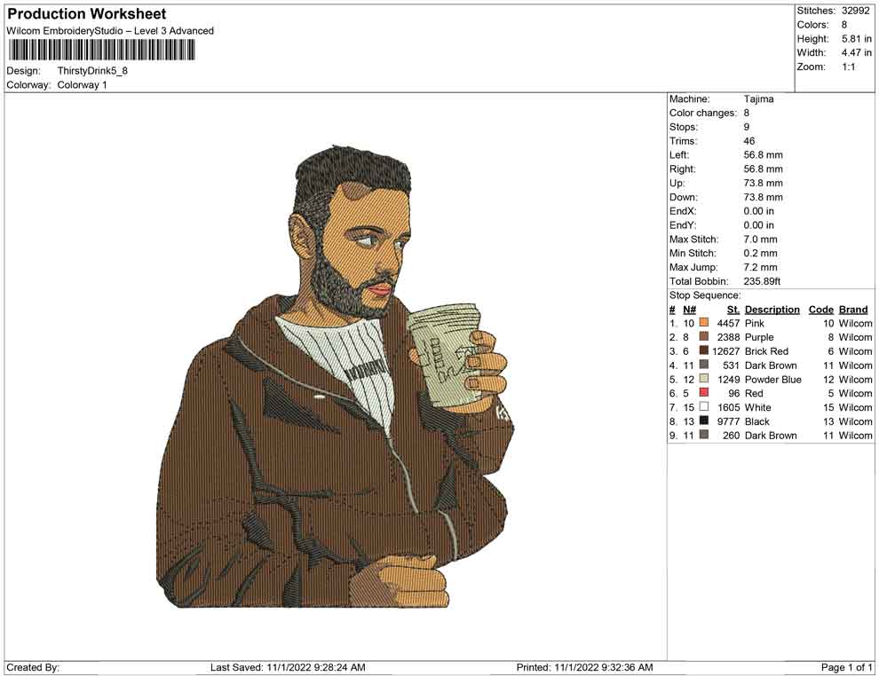Click the Brick Red thread swatch
The image size is (879, 676).
[704, 350]
